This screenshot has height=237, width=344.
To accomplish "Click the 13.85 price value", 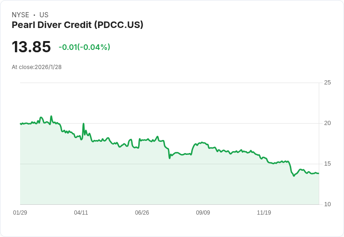I will tap(31, 47).
